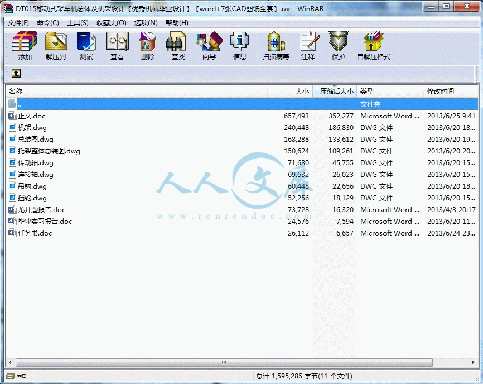Open the 帮助(H) menu

[177, 23]
